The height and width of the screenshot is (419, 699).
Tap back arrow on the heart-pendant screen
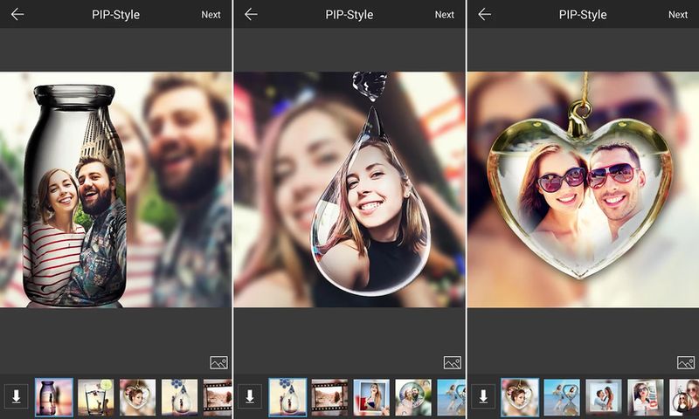(x=484, y=14)
